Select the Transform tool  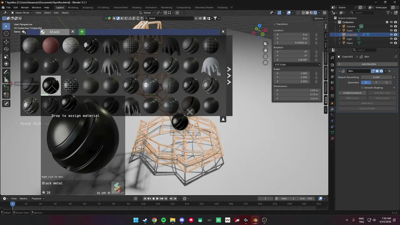[6, 64]
